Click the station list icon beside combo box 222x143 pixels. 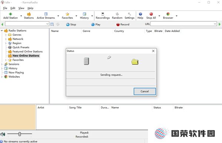[x=52, y=24]
